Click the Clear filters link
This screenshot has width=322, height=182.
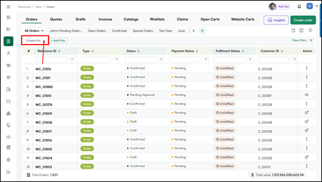[x=299, y=40]
